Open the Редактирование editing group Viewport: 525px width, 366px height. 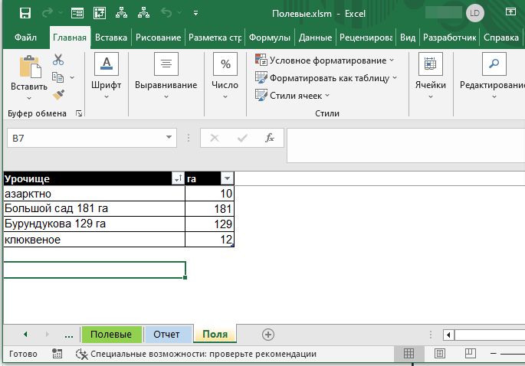[492, 76]
